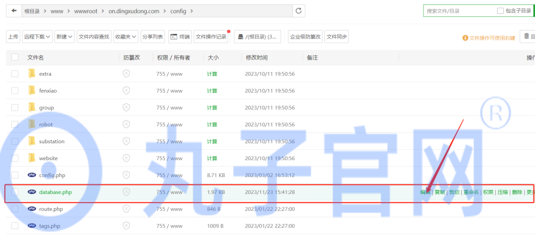Open the 分享列表 button

153,37
